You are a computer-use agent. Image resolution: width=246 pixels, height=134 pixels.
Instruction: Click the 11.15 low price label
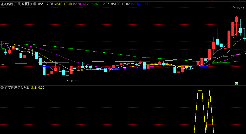click(75, 81)
